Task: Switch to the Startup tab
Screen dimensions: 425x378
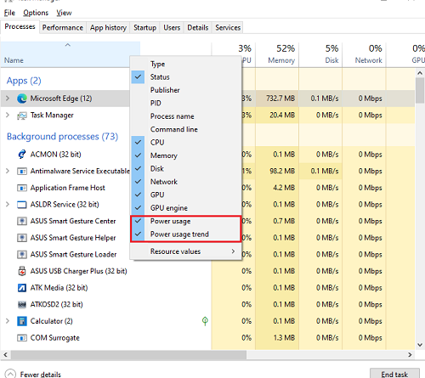Action: tap(144, 27)
